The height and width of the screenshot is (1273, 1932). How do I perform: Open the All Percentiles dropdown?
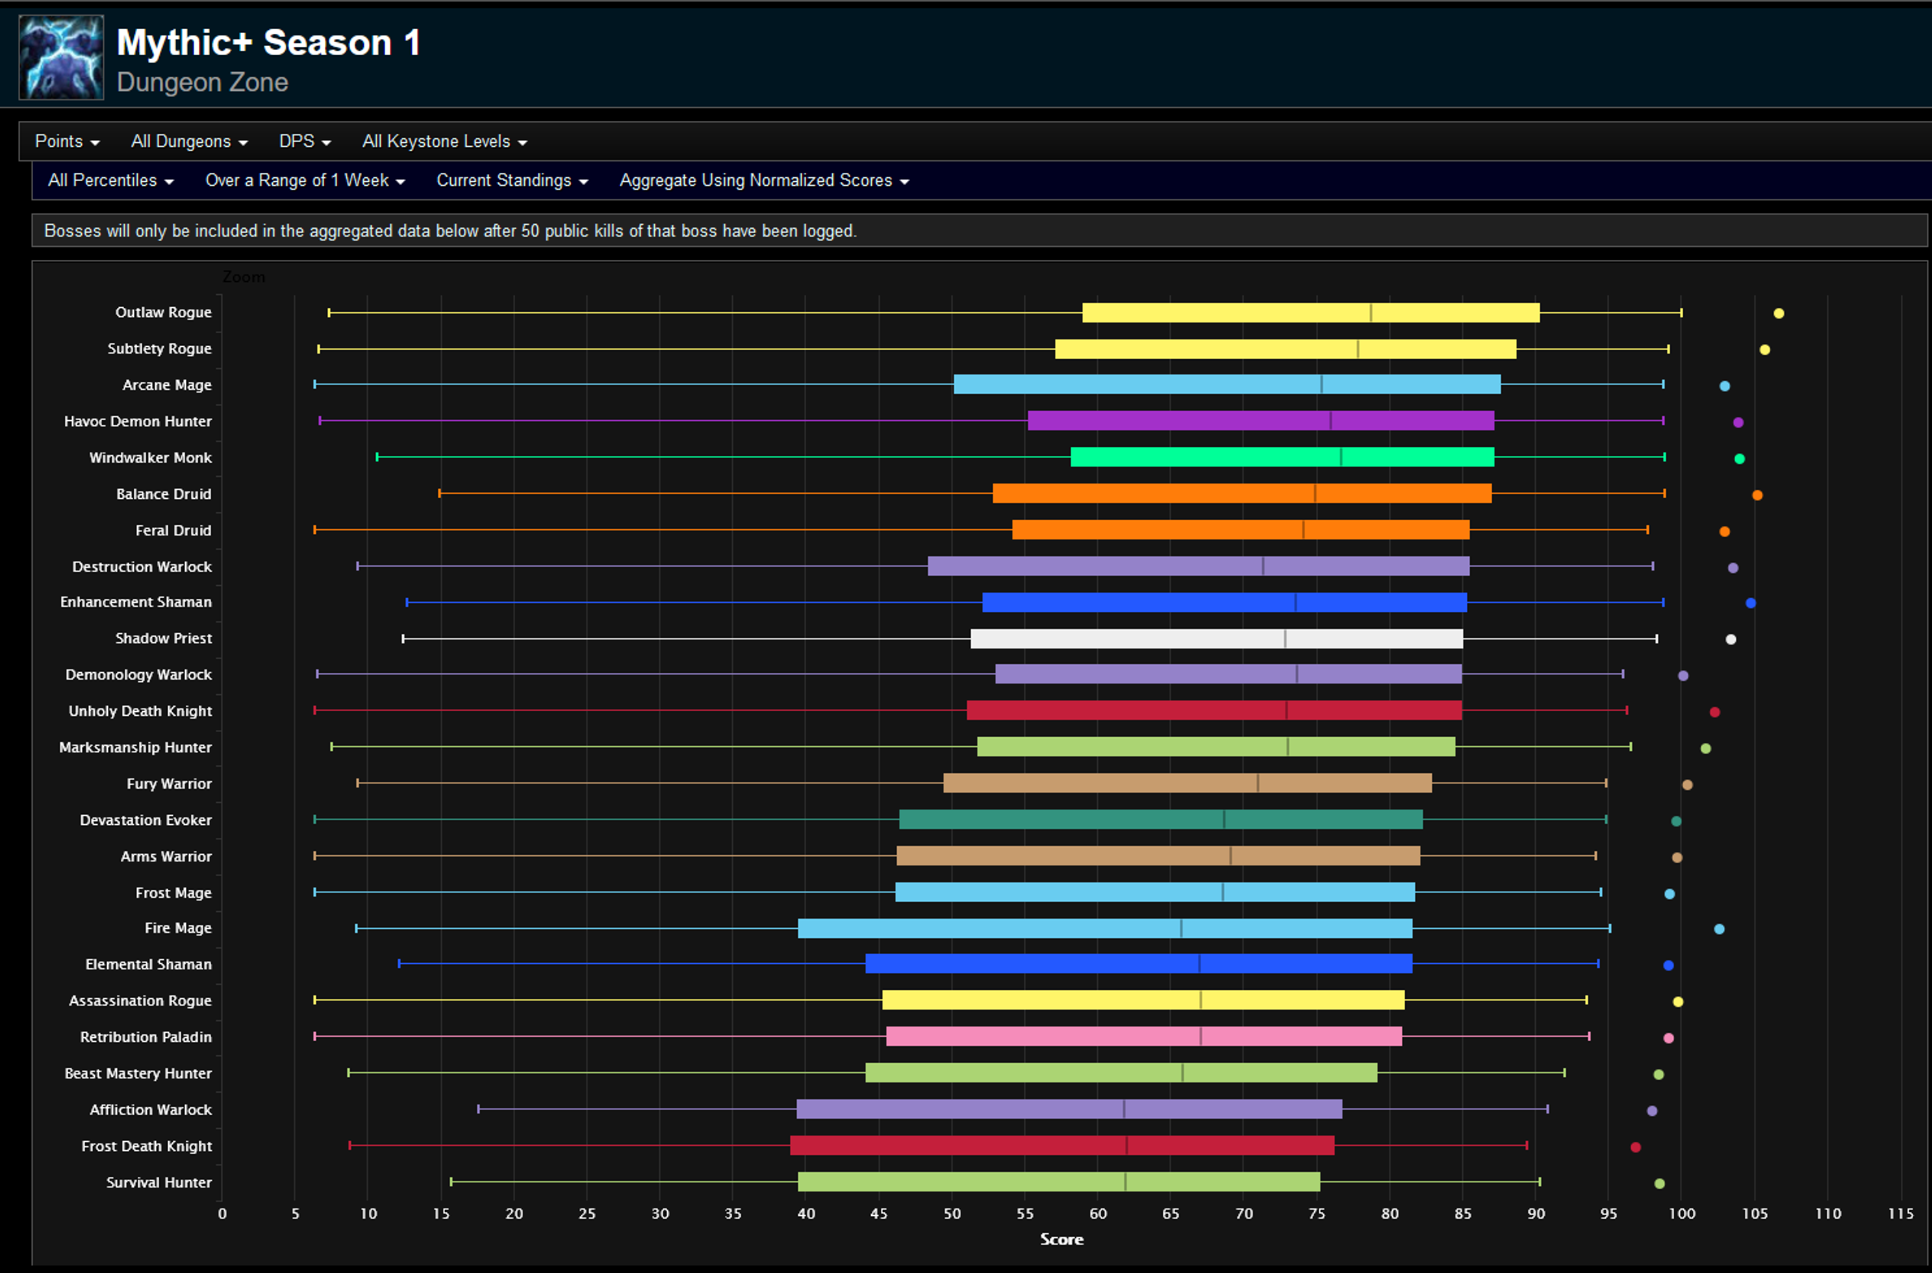click(110, 181)
